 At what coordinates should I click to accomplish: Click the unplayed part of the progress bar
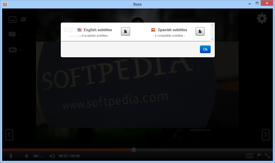[x=204, y=150]
